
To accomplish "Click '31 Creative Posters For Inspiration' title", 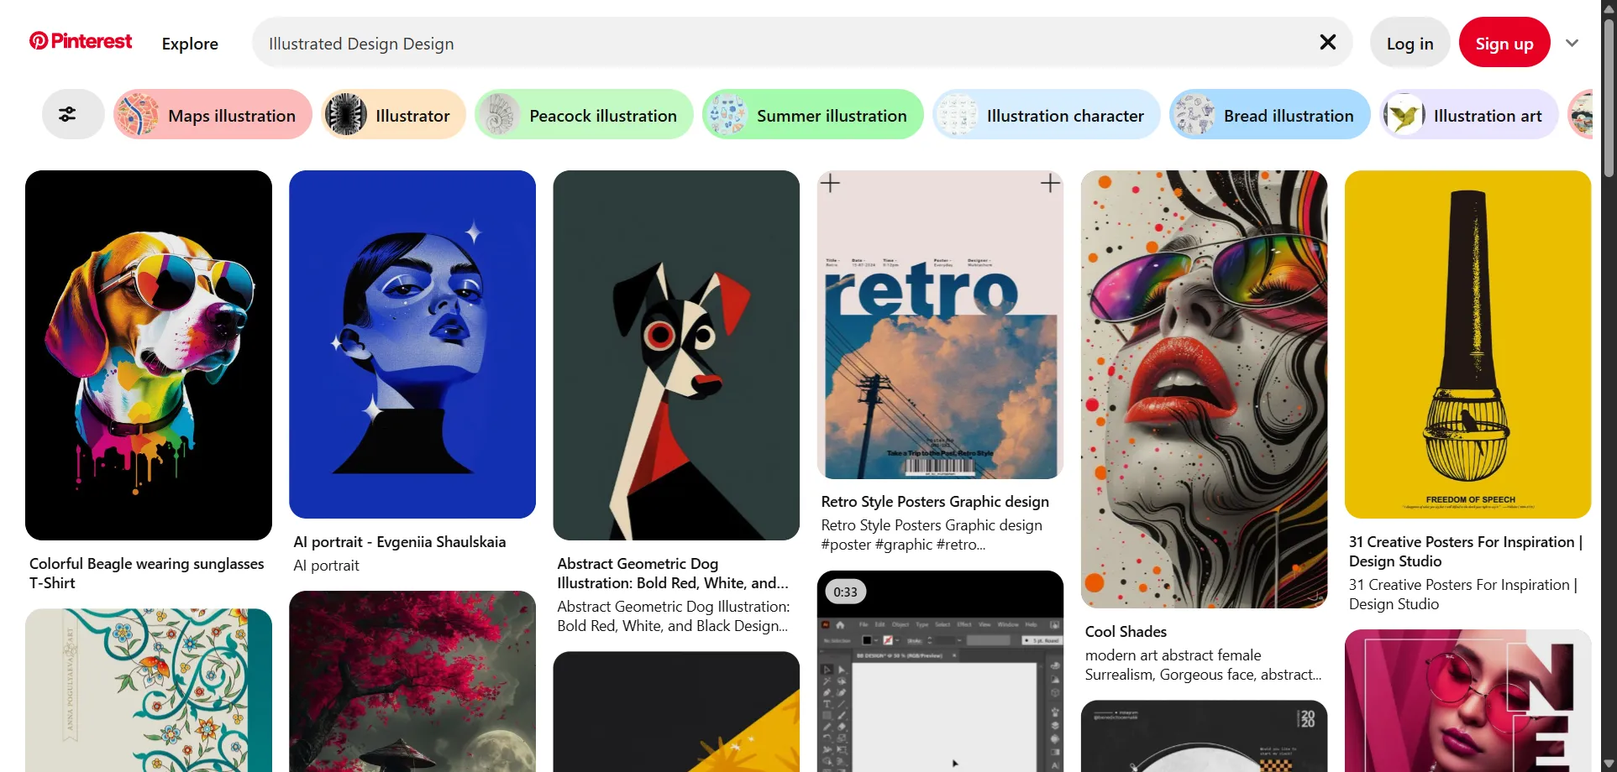I will pyautogui.click(x=1466, y=551).
